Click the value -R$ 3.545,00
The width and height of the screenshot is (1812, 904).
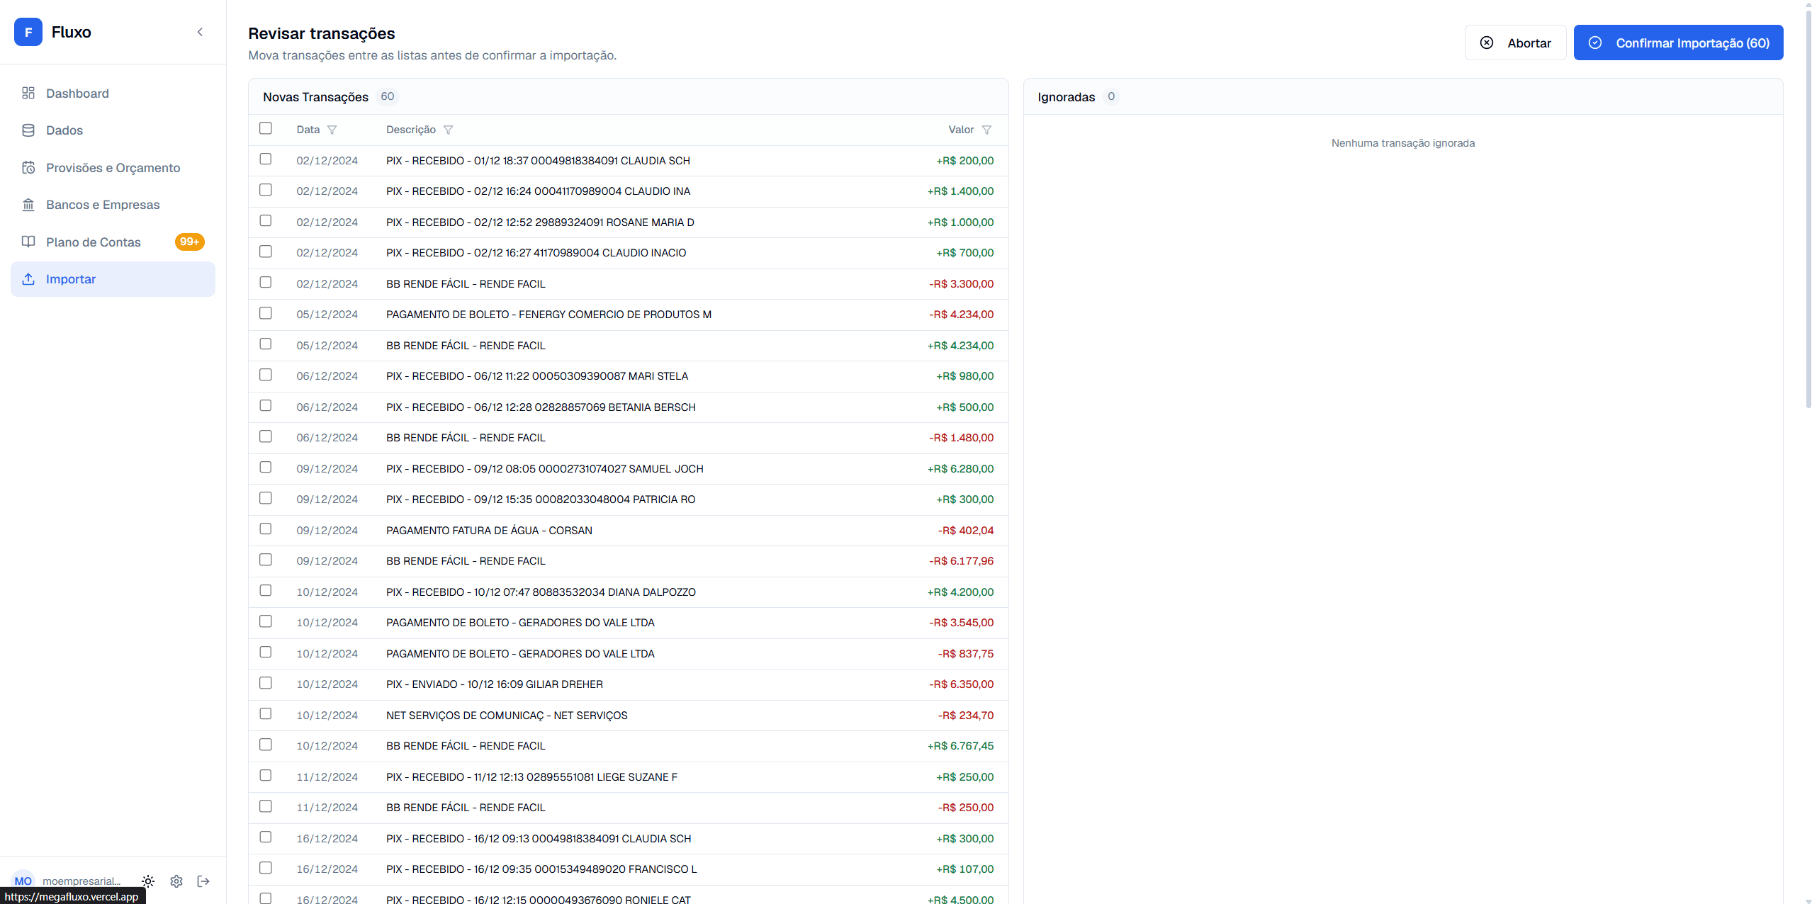pos(961,623)
